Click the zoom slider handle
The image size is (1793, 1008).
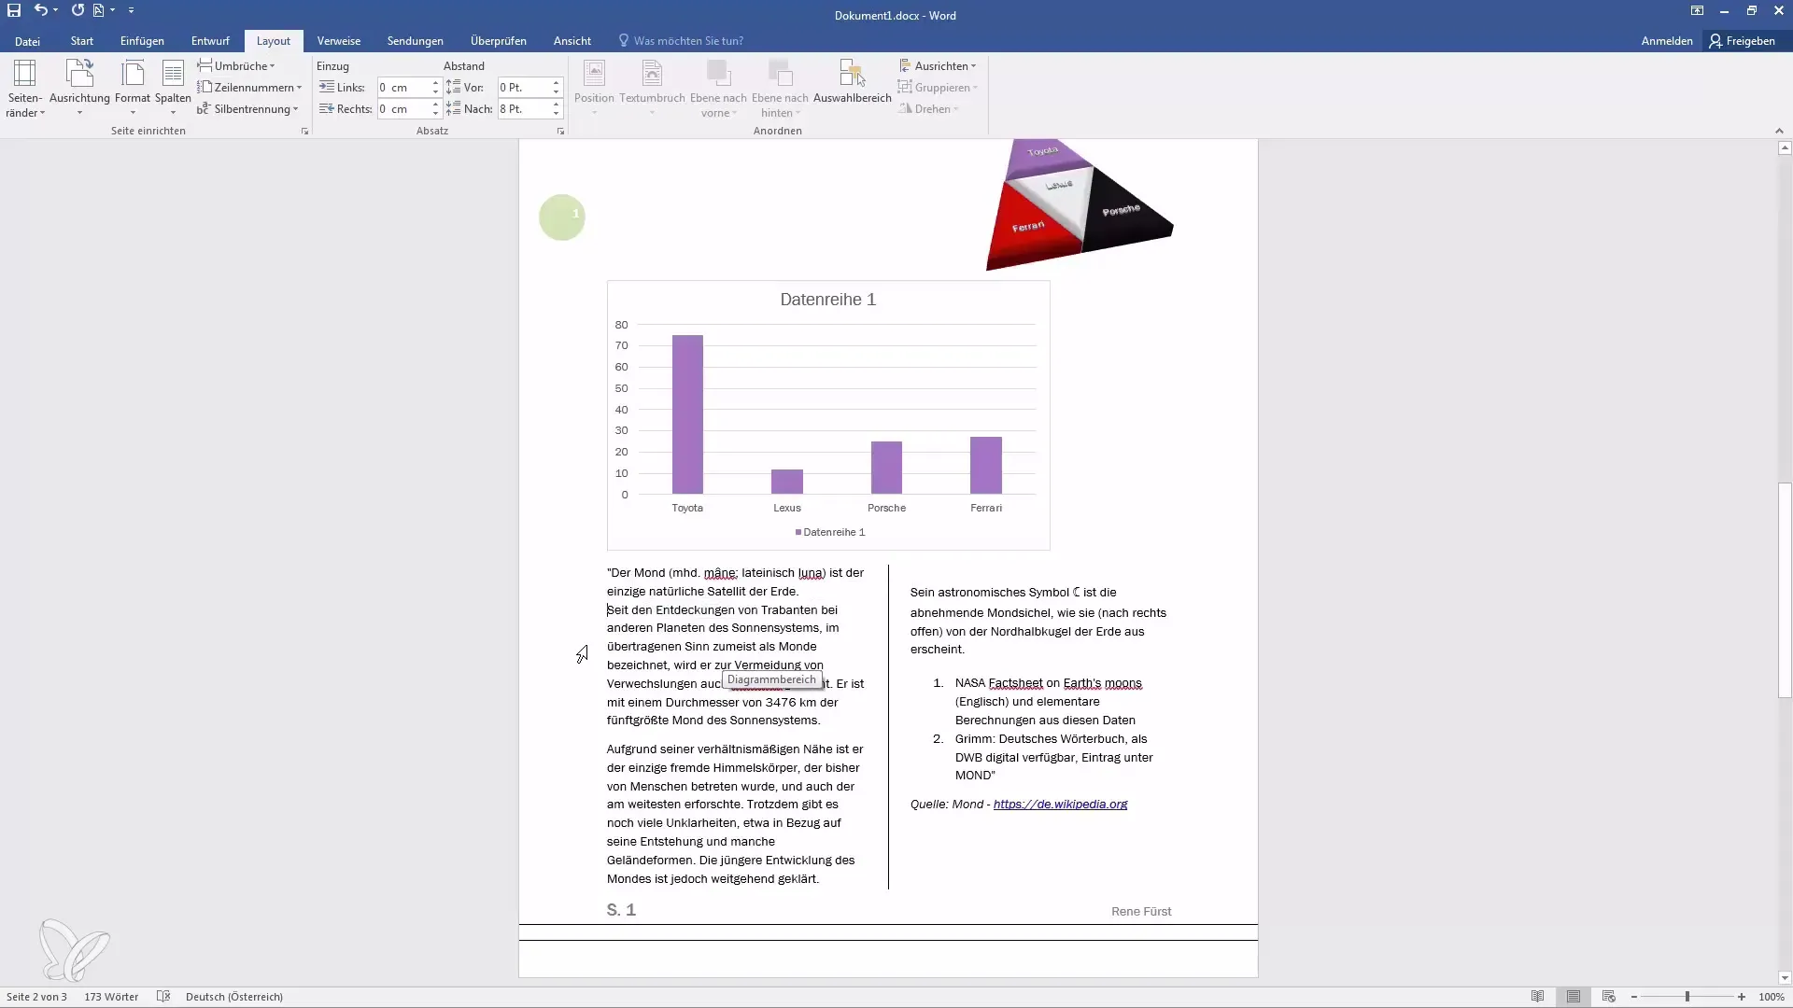click(x=1687, y=997)
